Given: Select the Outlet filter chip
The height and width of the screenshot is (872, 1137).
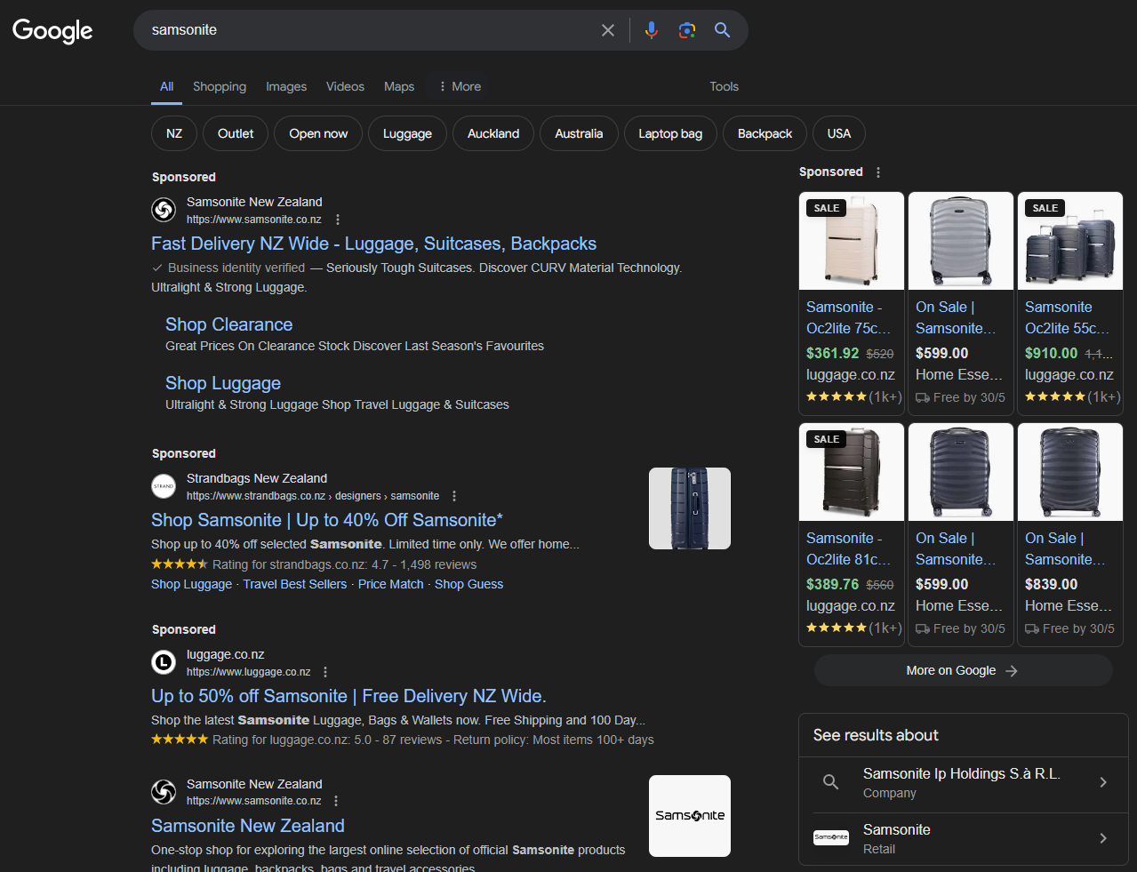Looking at the screenshot, I should [x=236, y=133].
